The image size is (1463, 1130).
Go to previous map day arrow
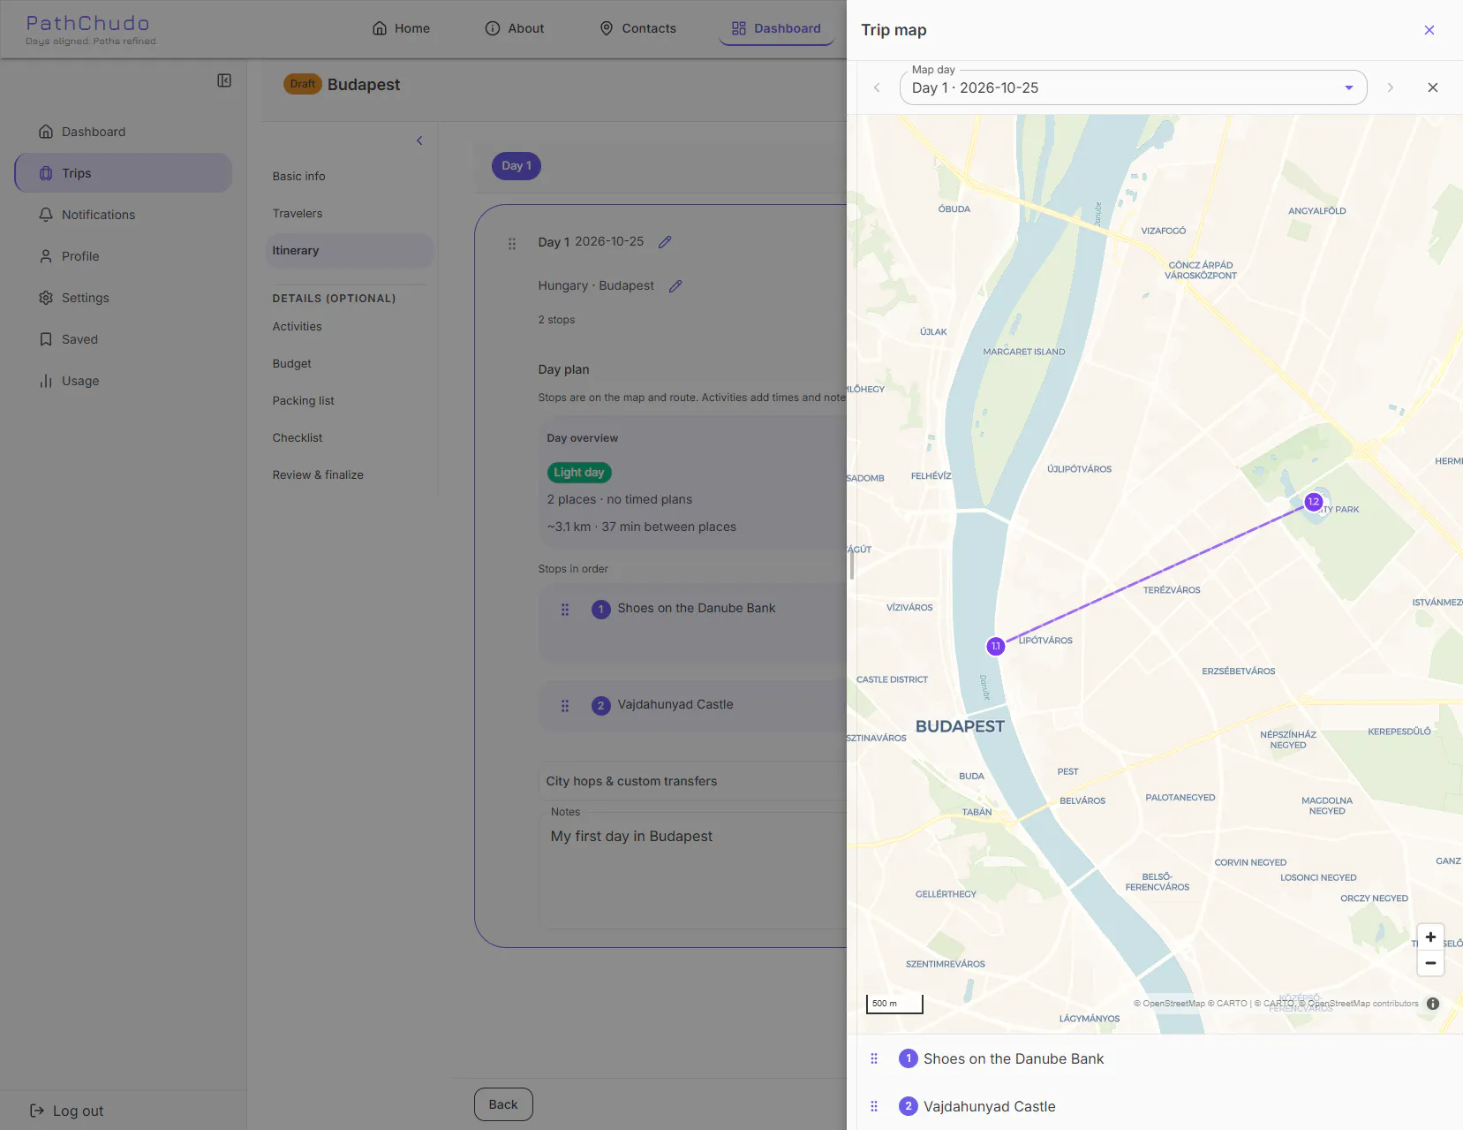[877, 87]
